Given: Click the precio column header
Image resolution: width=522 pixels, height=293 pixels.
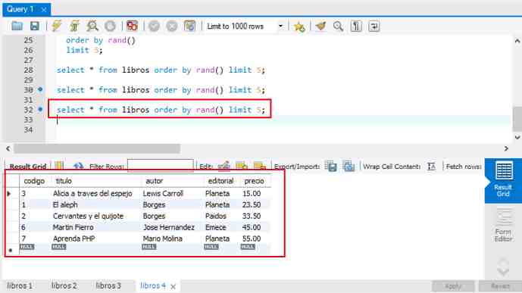Looking at the screenshot, I should click(255, 181).
